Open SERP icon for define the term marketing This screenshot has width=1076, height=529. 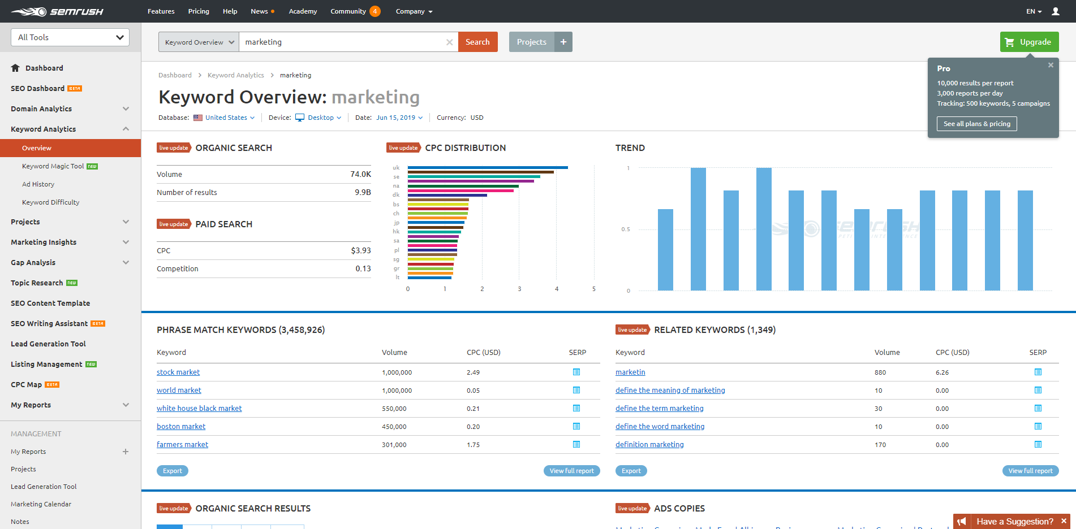pyautogui.click(x=1038, y=408)
